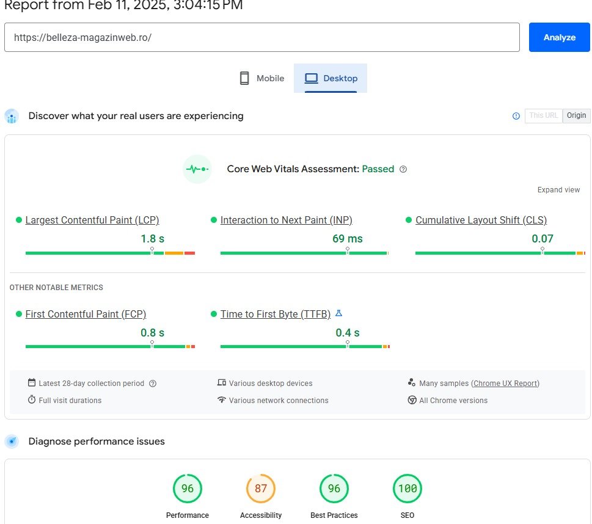Switch to the Mobile tab
592x524 pixels.
tap(261, 78)
